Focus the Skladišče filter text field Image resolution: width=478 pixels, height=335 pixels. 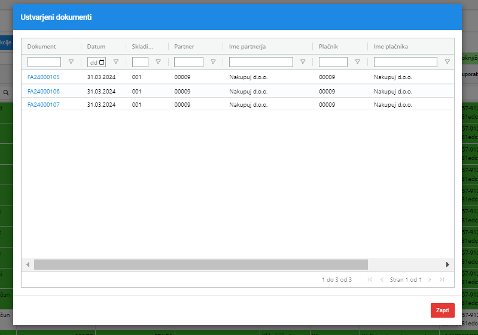[140, 62]
